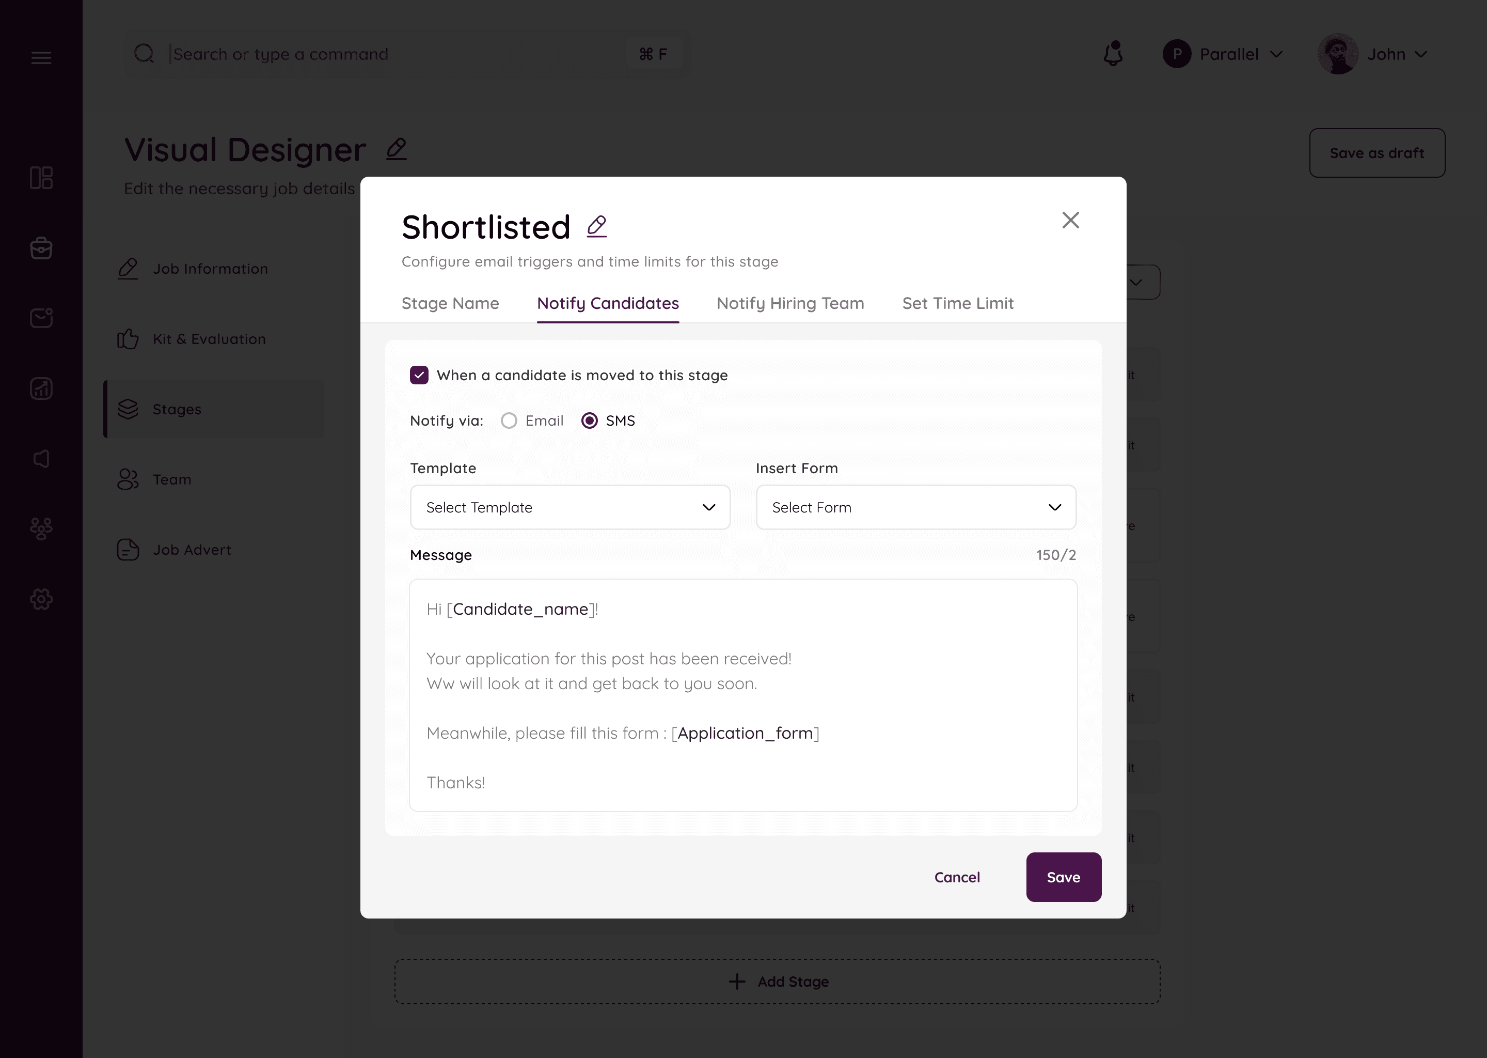This screenshot has width=1487, height=1058.
Task: Open the settings gear icon in sidebar
Action: click(41, 599)
